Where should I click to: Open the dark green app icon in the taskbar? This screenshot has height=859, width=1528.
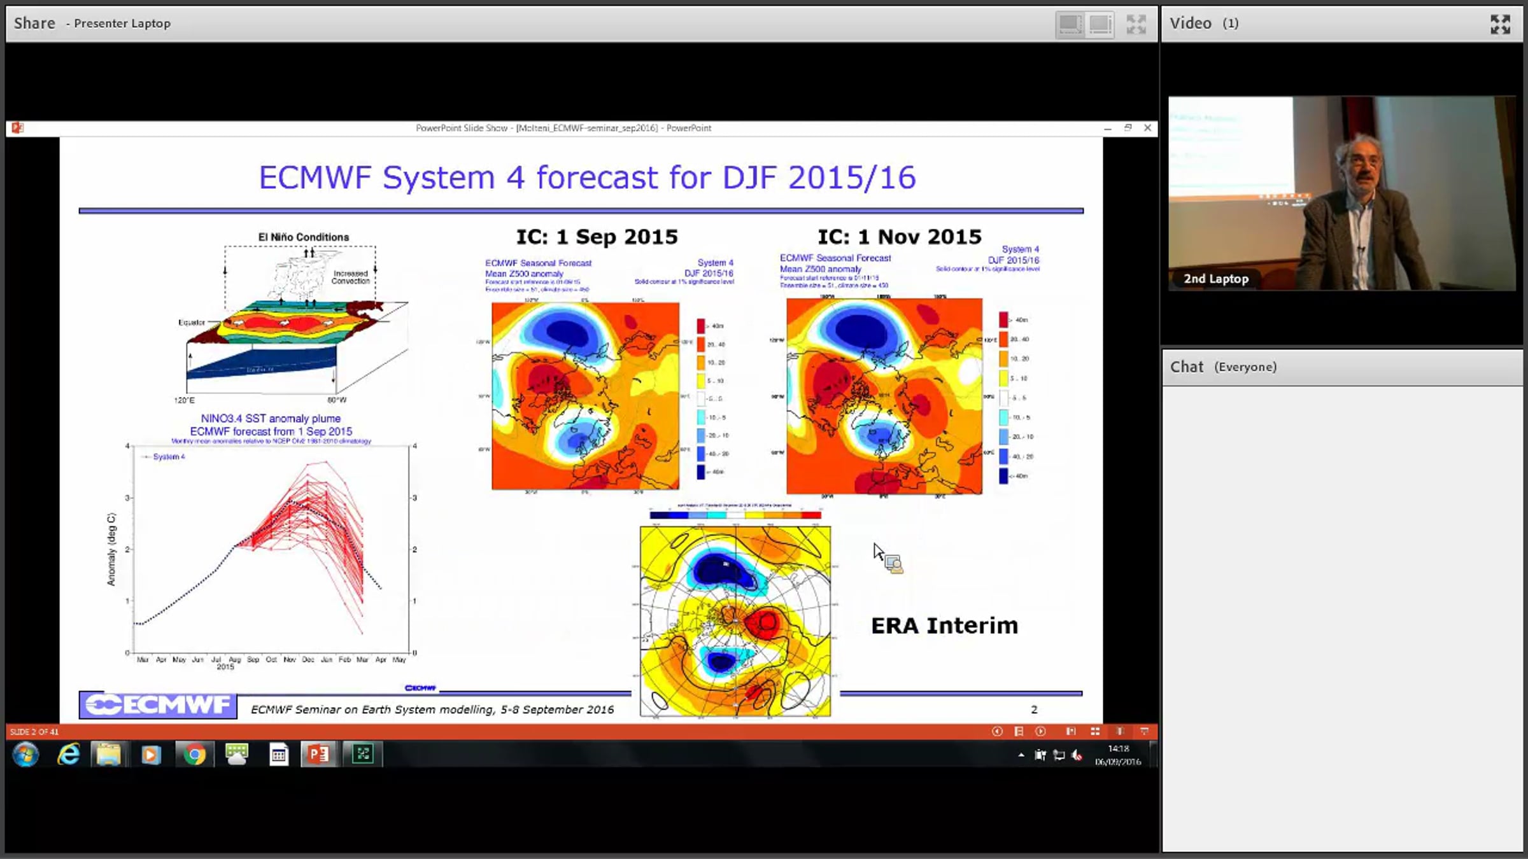point(363,755)
